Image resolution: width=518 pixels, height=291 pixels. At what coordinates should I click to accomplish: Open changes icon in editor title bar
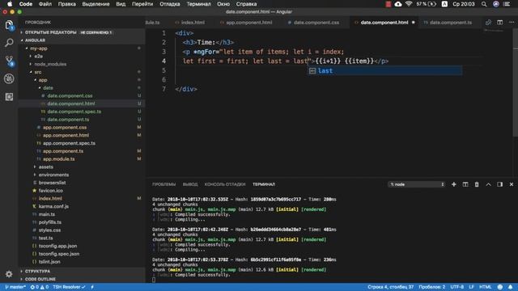(x=488, y=23)
